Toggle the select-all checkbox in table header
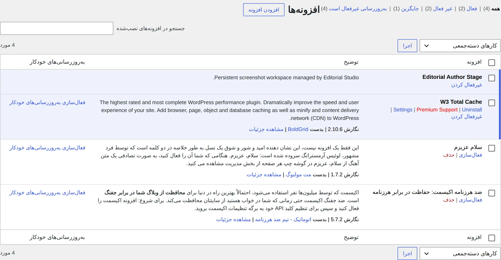The height and width of the screenshot is (260, 501). pos(492,63)
